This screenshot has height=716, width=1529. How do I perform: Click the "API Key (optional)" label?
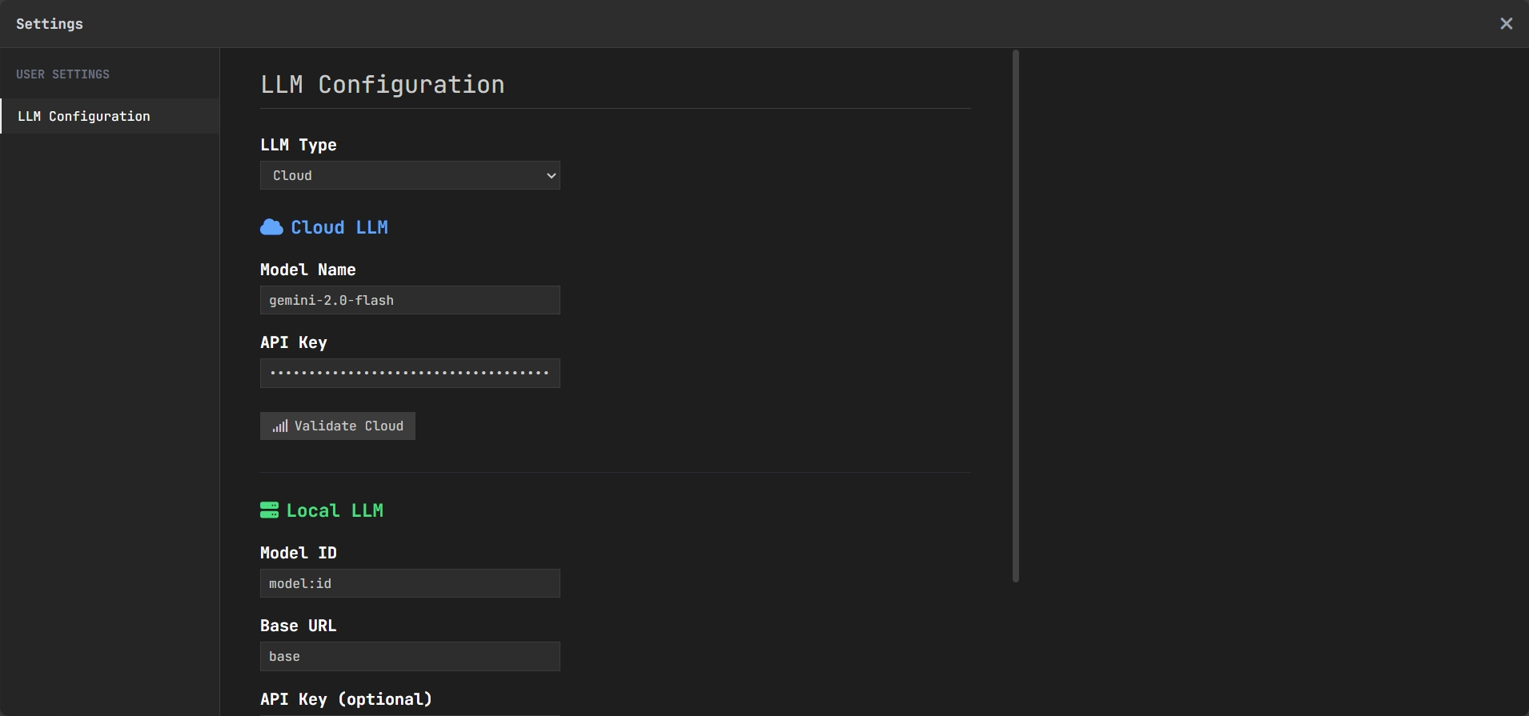point(346,699)
